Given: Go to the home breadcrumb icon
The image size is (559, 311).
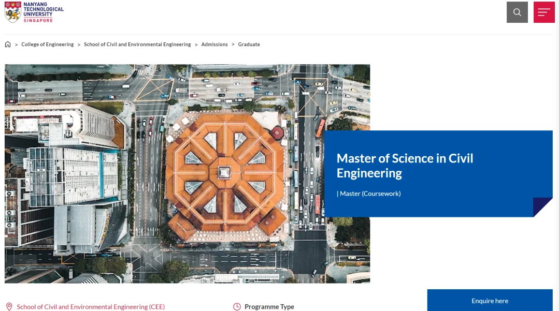Looking at the screenshot, I should (7, 45).
